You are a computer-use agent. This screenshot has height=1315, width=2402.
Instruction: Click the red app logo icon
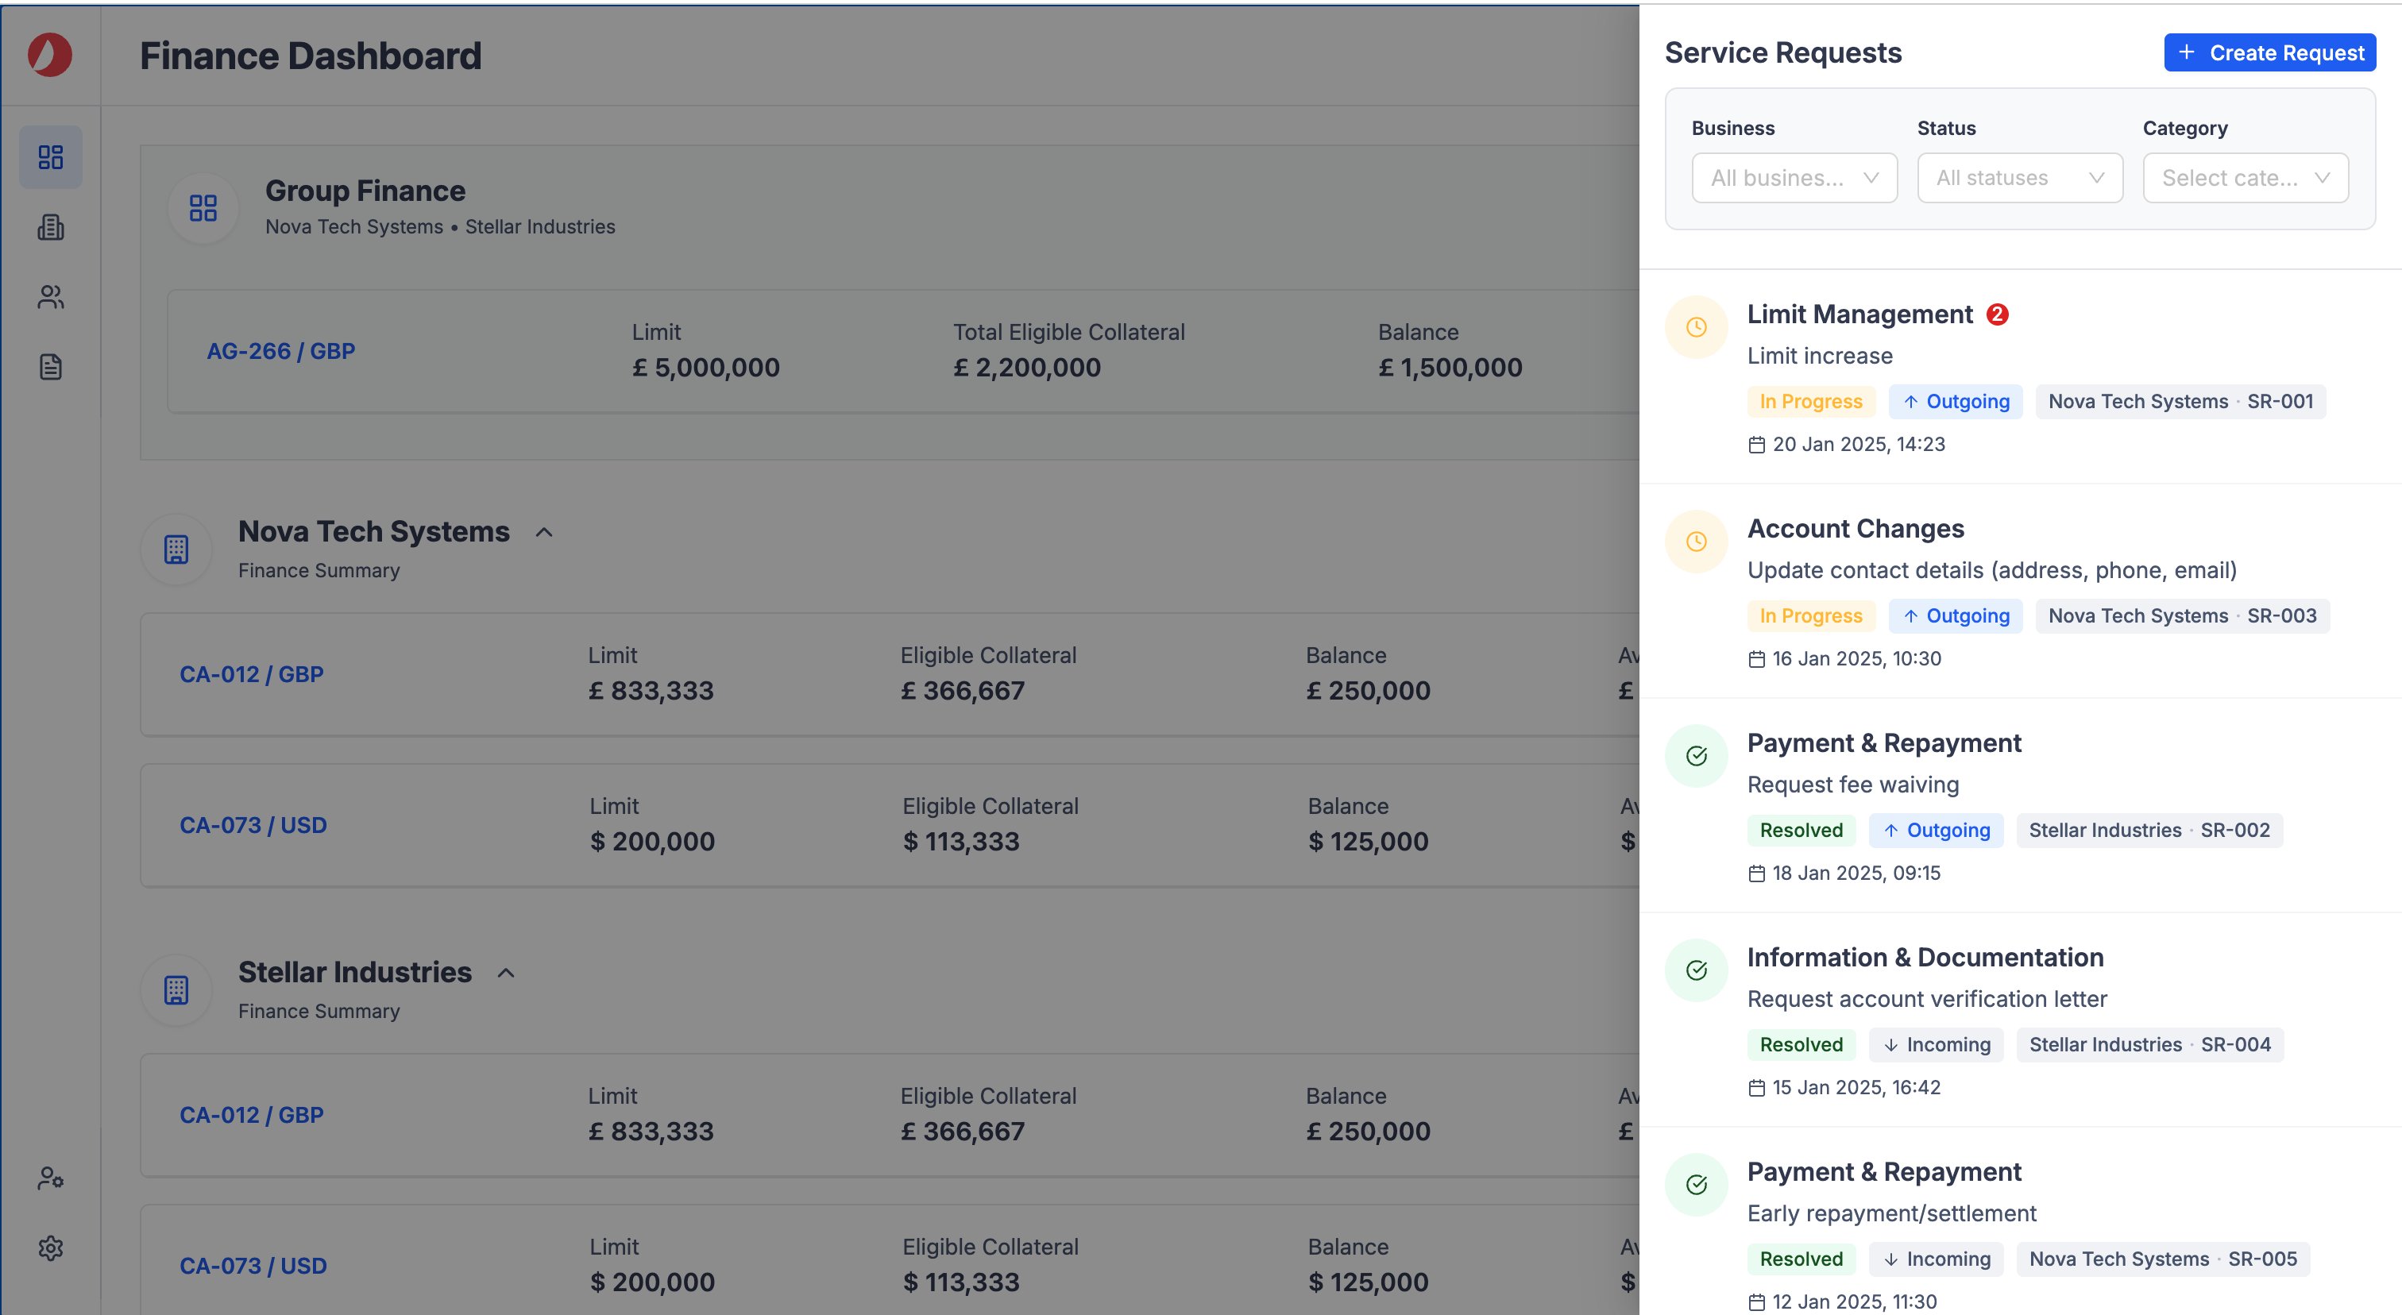click(x=50, y=55)
